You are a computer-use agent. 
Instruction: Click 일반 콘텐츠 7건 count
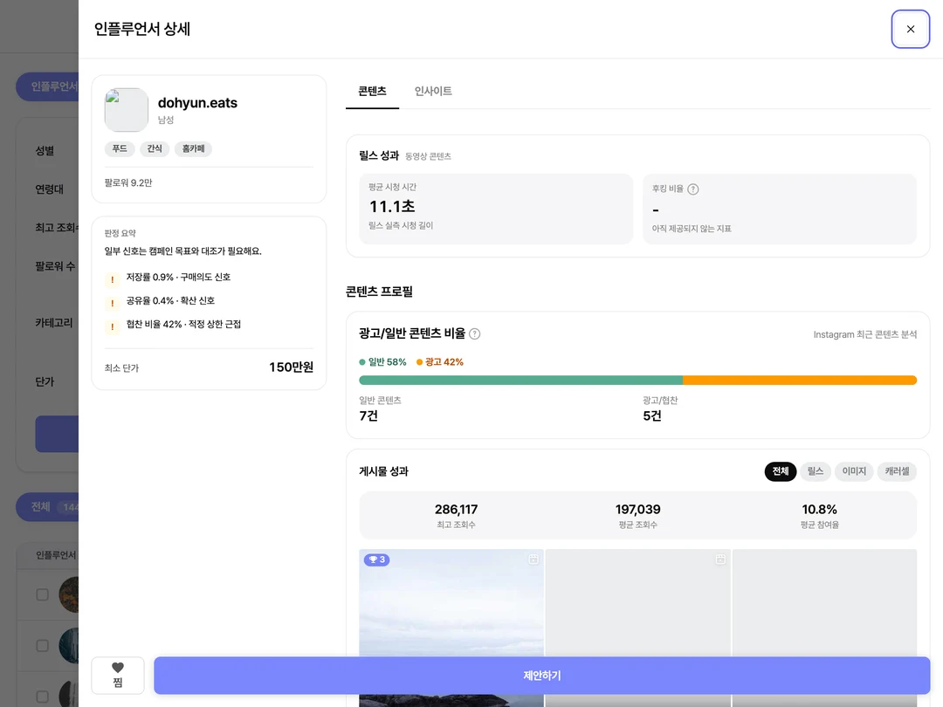(368, 415)
